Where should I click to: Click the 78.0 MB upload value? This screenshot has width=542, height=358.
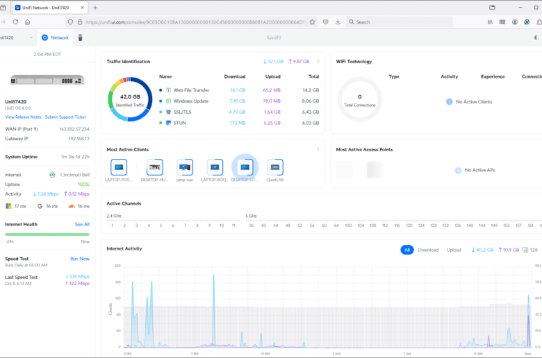click(271, 101)
